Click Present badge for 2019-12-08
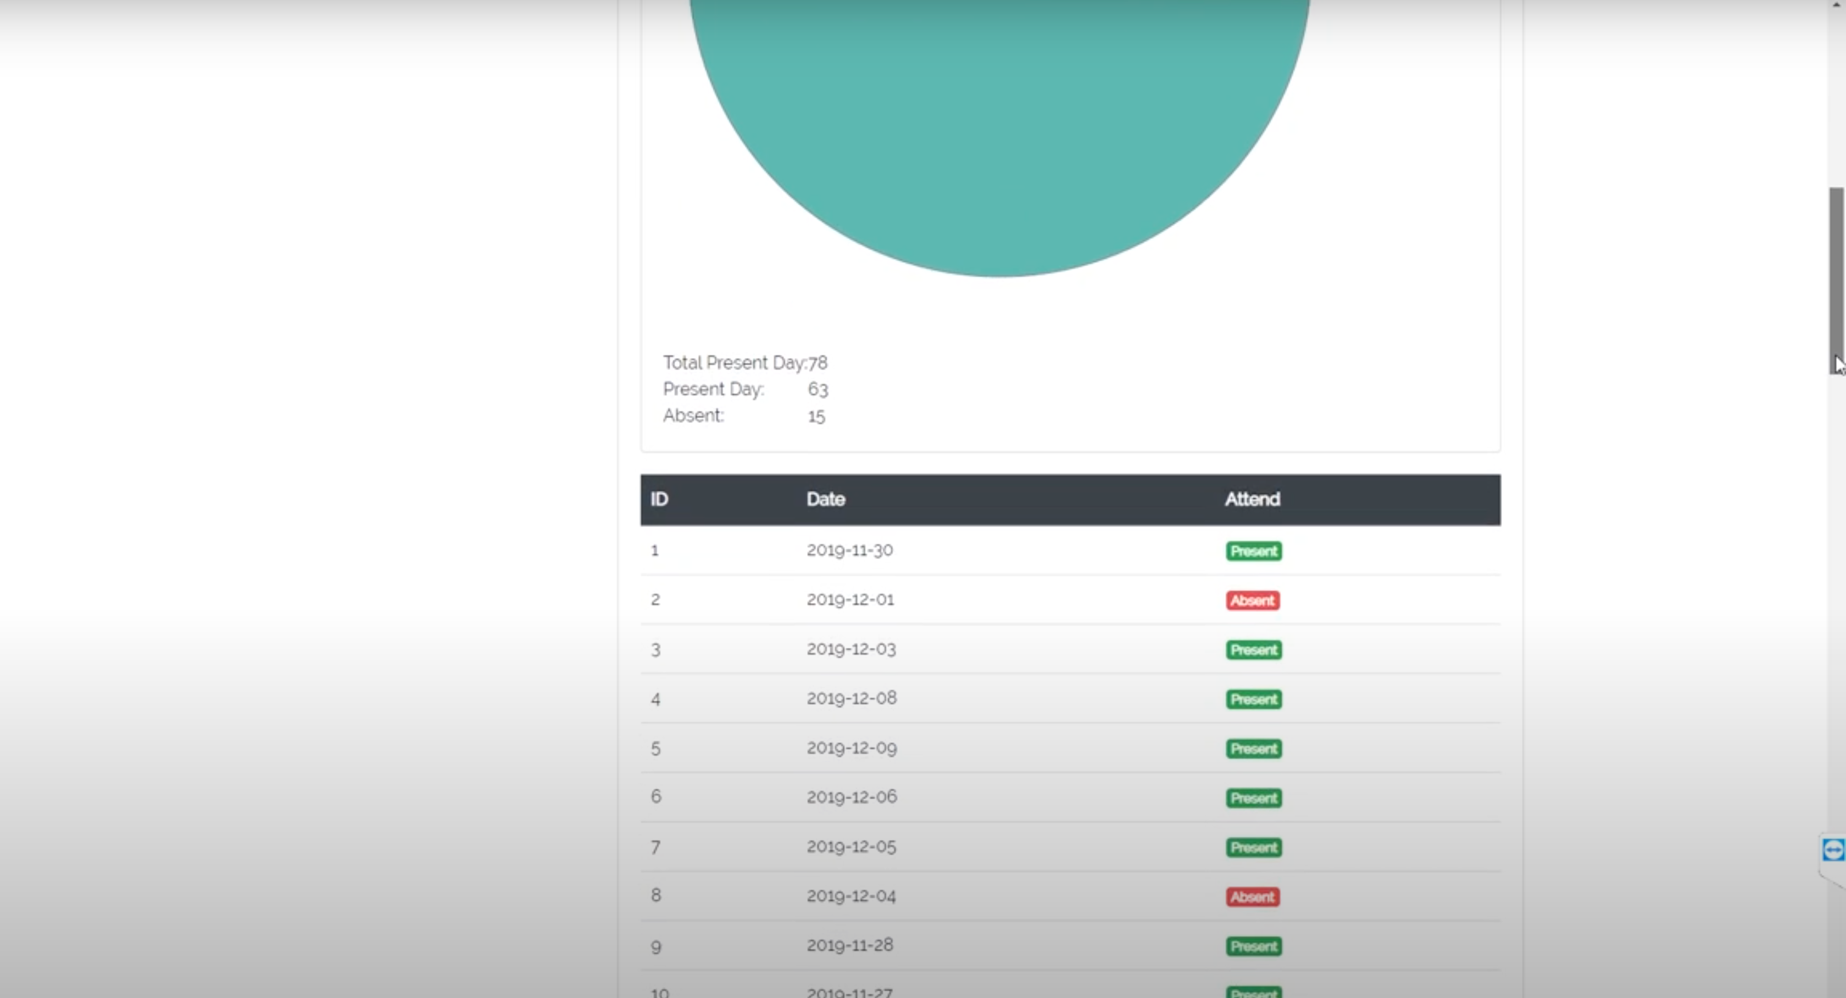The image size is (1846, 998). (x=1253, y=699)
